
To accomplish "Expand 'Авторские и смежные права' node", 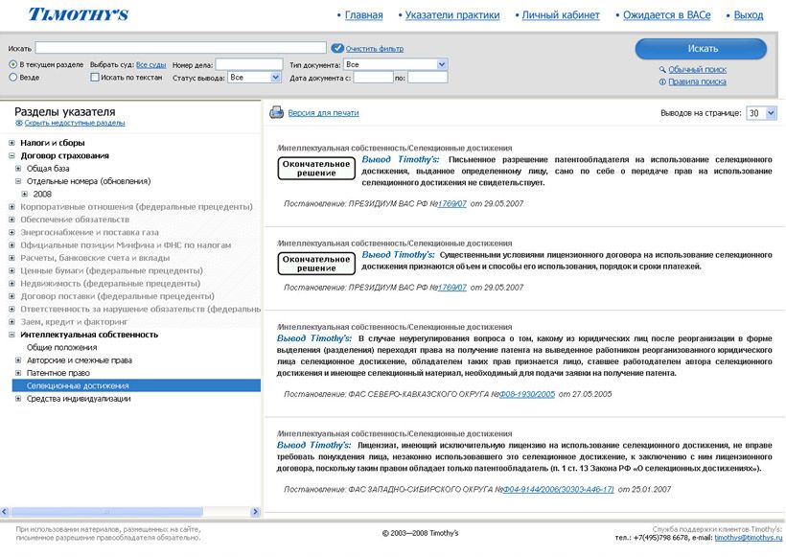I will click(x=18, y=360).
